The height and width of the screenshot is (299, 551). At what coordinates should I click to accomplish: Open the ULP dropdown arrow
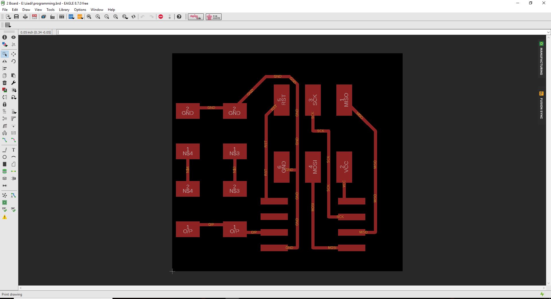(82, 18)
